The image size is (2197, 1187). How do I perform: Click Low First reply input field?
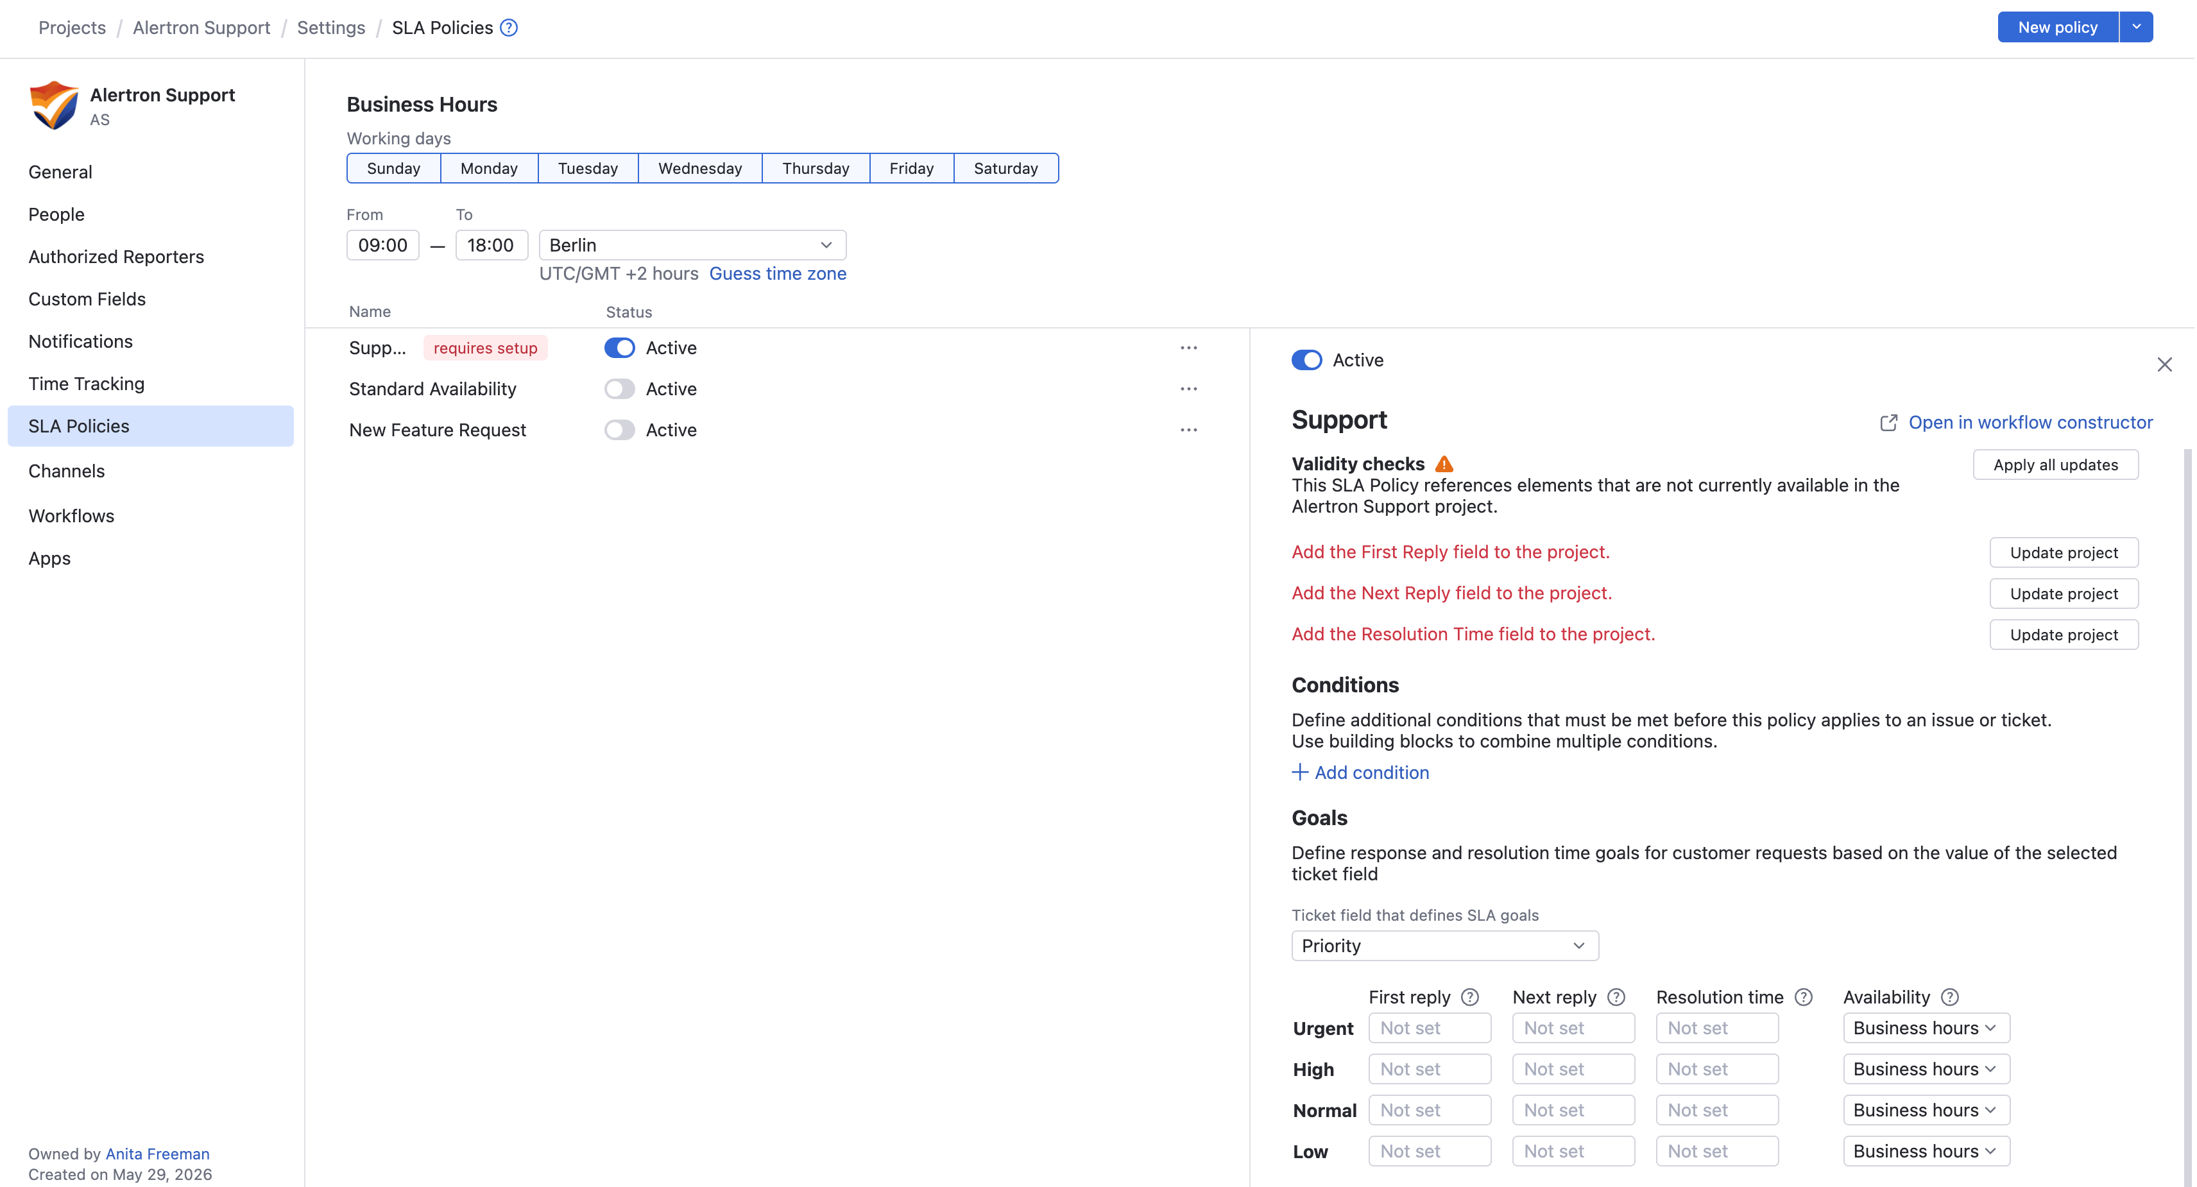1430,1150
